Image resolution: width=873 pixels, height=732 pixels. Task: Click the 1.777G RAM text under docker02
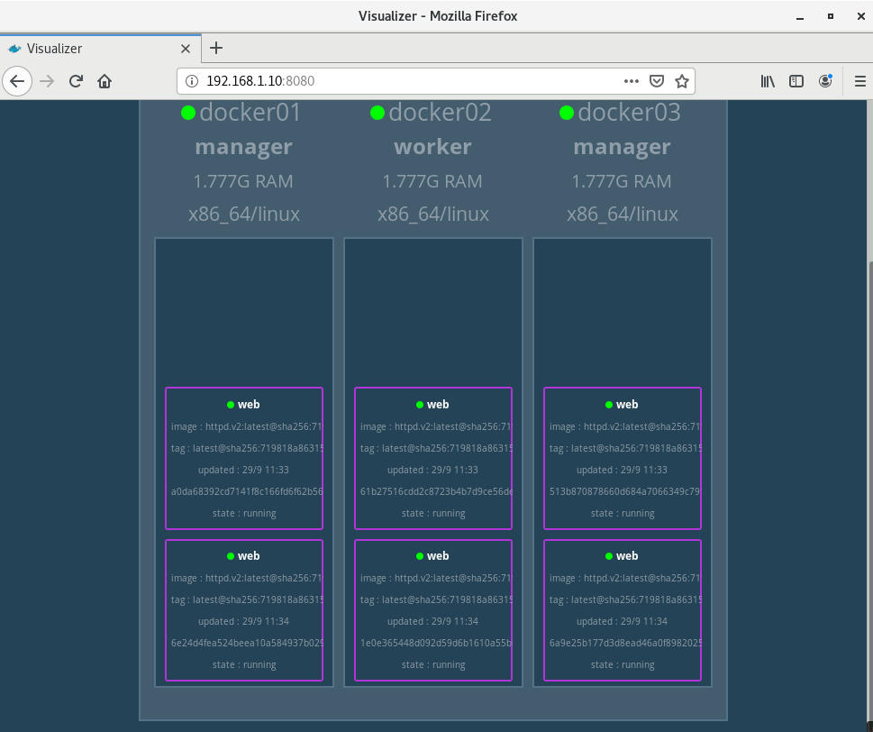point(432,181)
